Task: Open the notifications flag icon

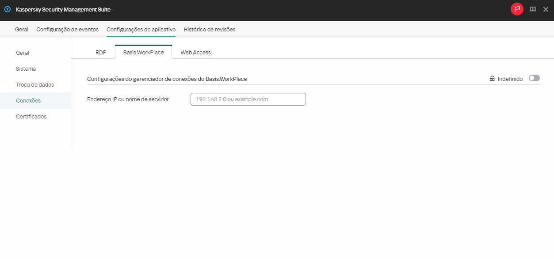Action: click(x=516, y=9)
